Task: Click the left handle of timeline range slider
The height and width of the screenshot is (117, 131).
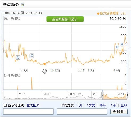Action: point(103,95)
